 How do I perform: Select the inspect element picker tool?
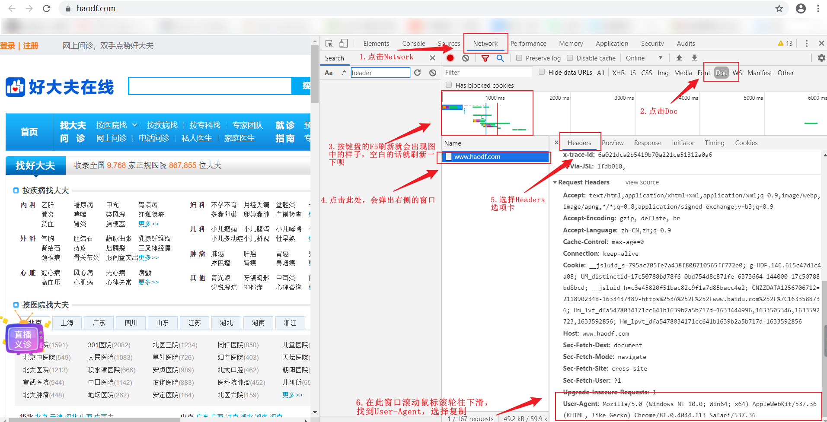point(329,43)
